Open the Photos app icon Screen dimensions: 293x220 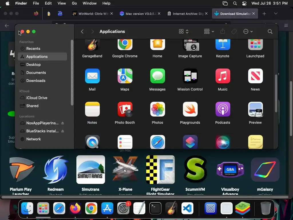pos(158,109)
